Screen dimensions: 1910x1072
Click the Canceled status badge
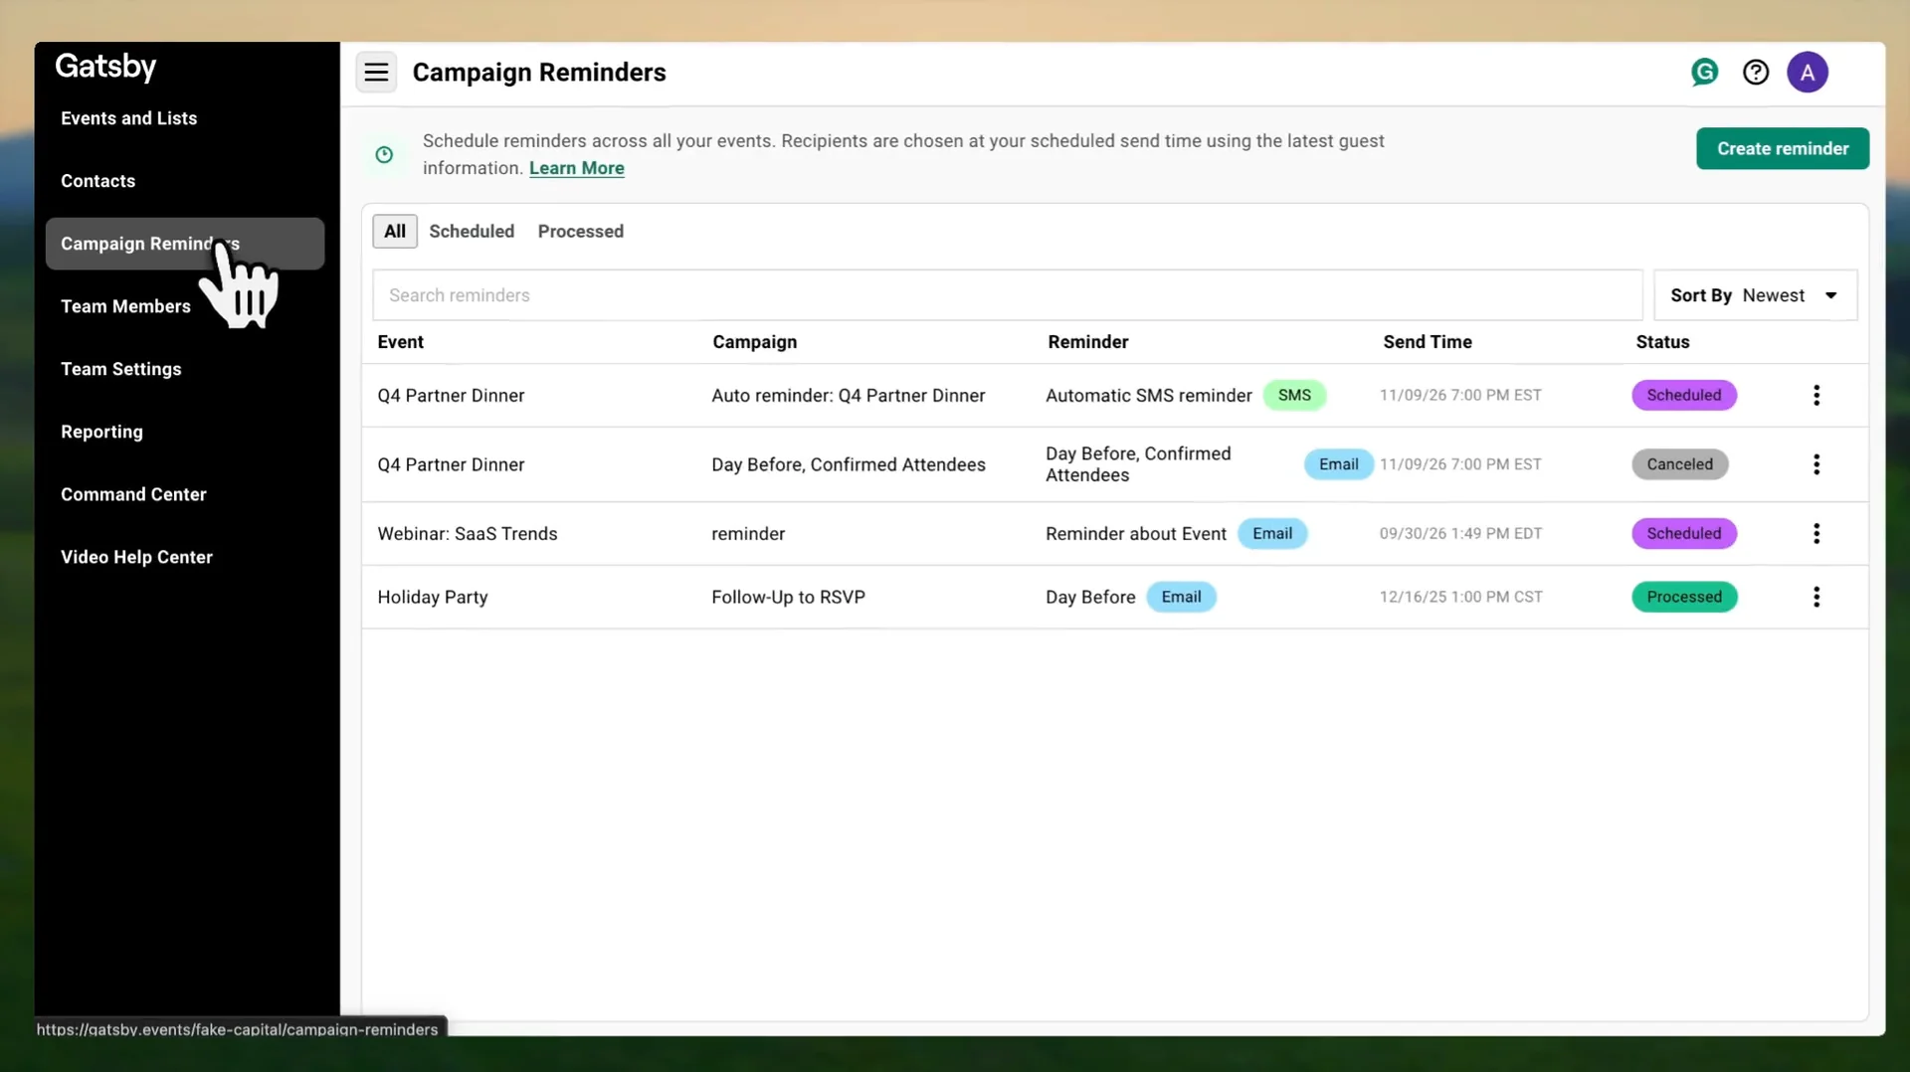[1679, 464]
